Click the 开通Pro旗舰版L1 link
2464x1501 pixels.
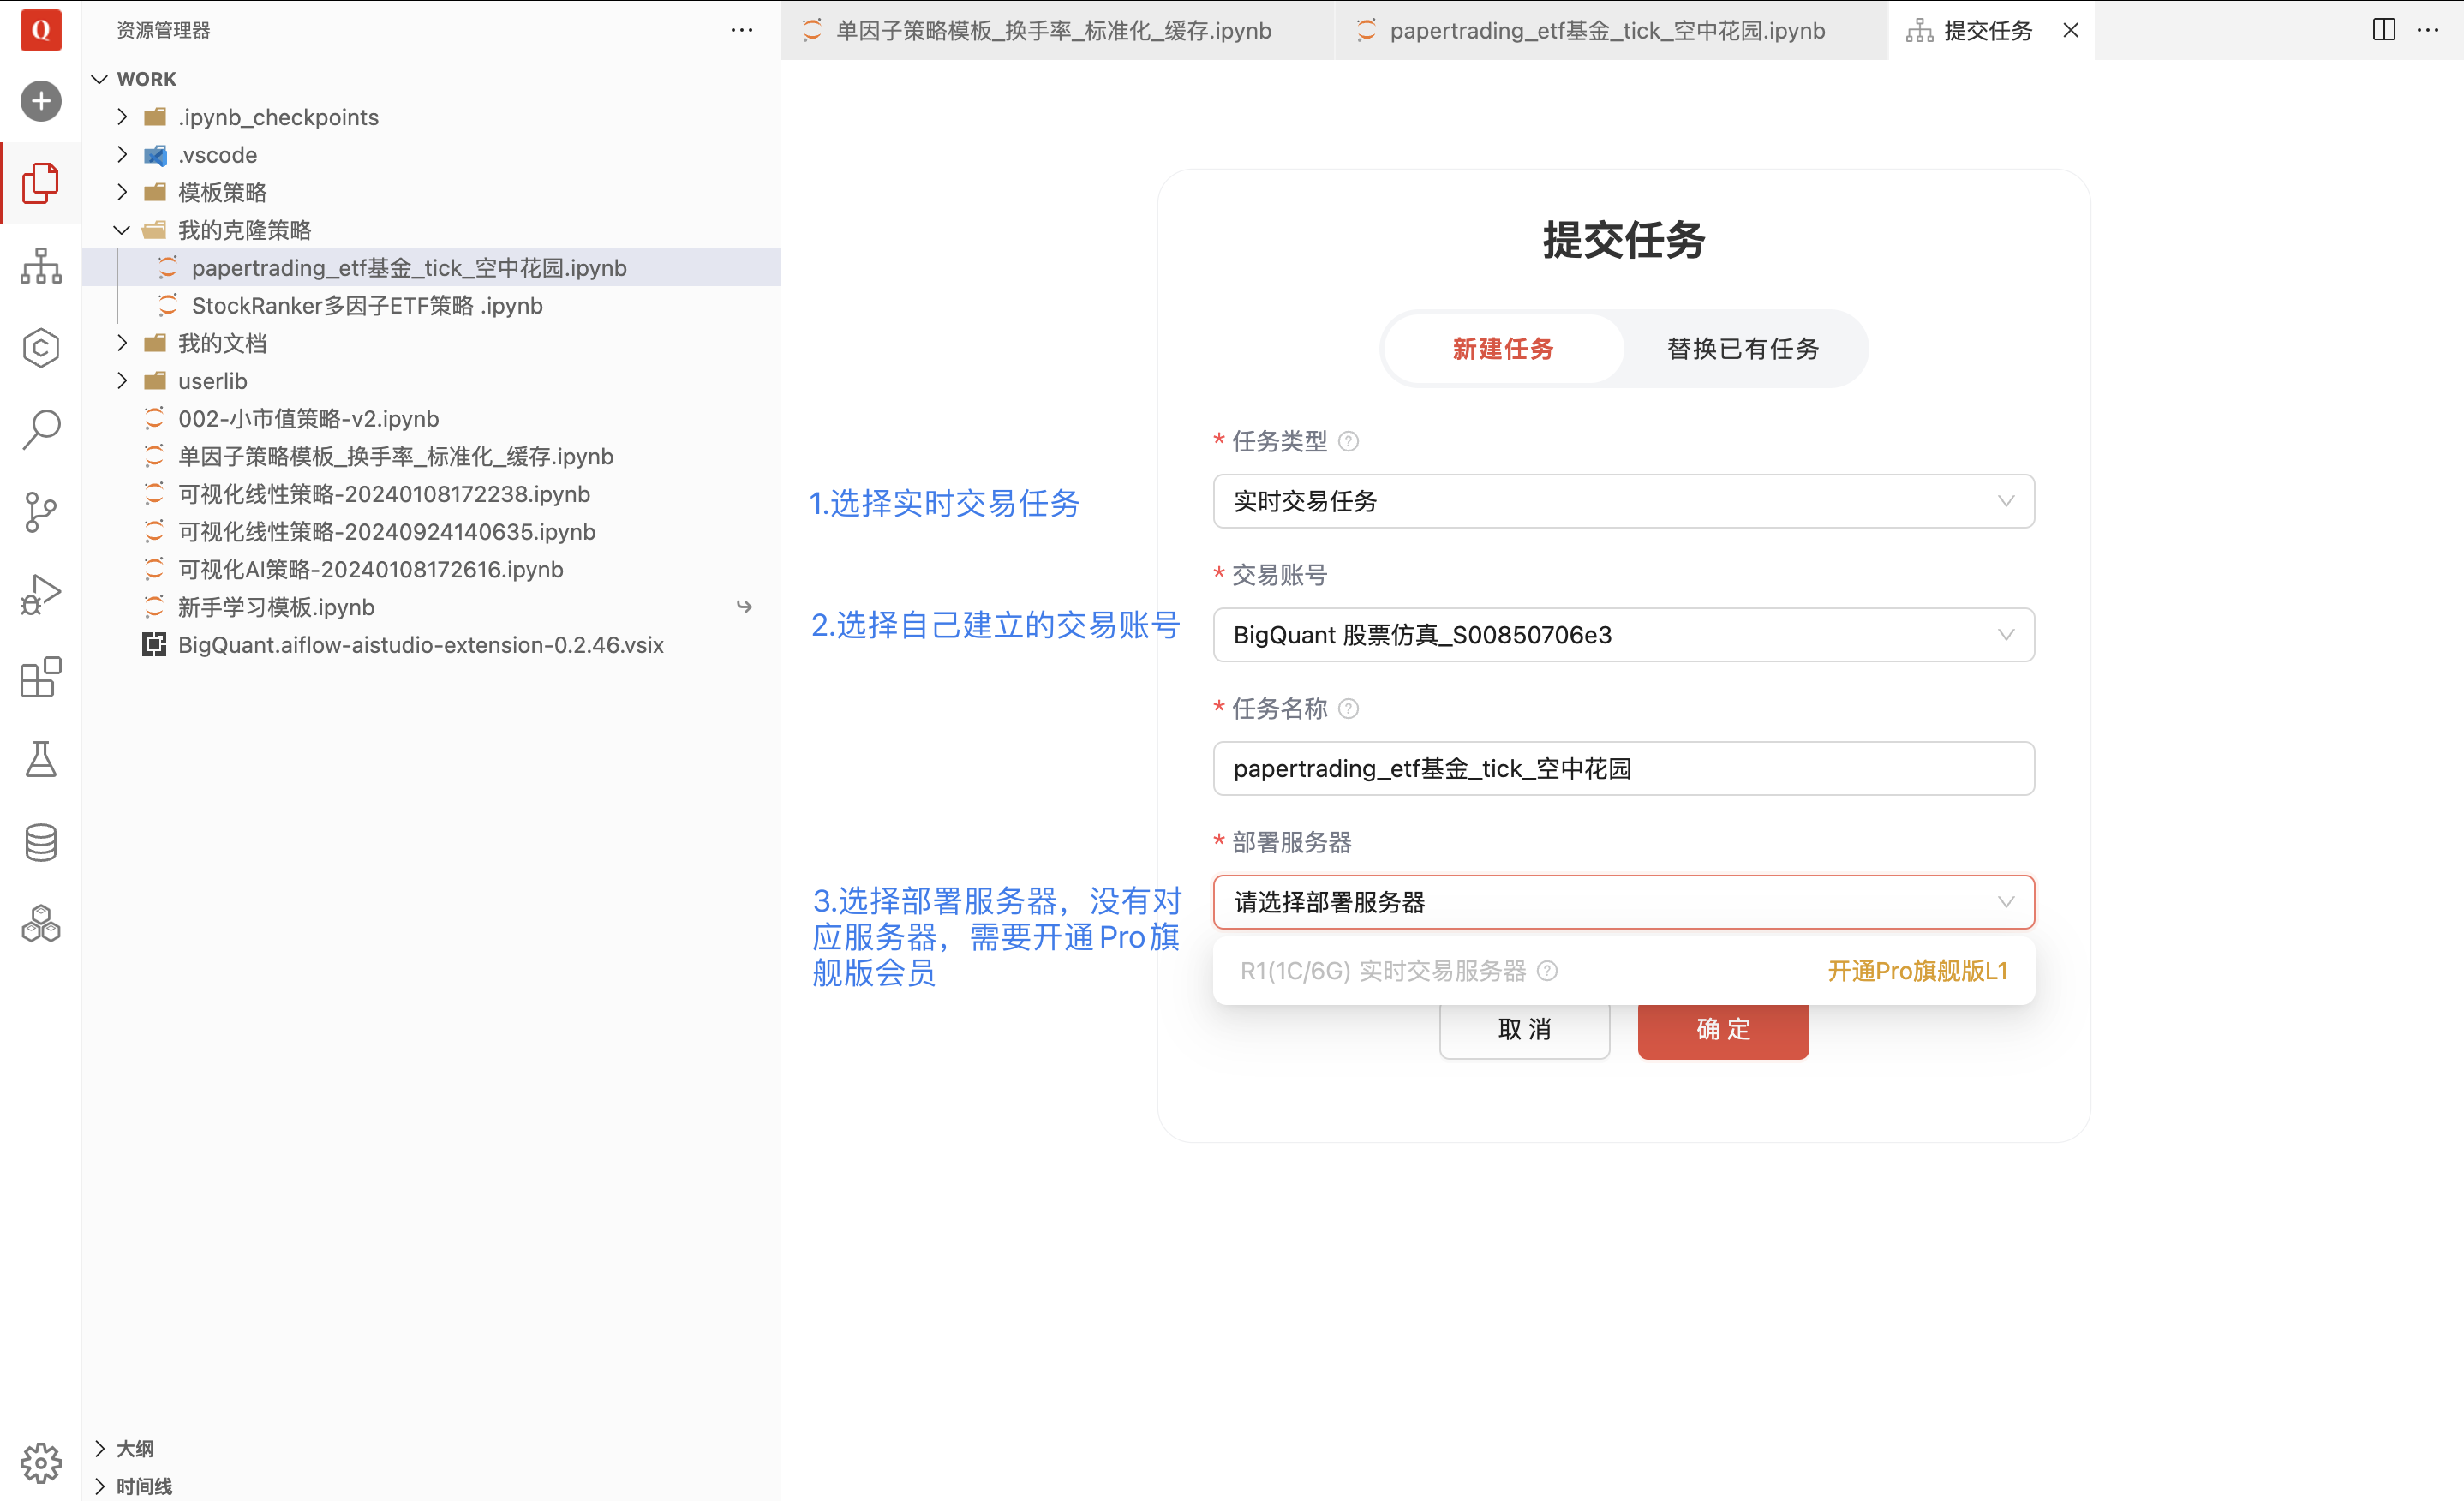point(1917,971)
